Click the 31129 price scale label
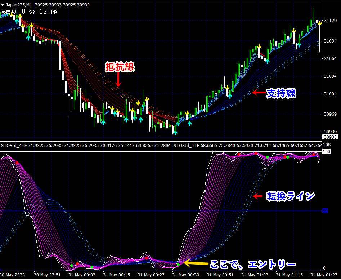The height and width of the screenshot is (280, 341). point(330,21)
